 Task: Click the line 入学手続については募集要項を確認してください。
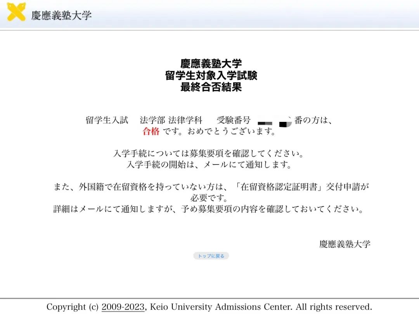pos(209,153)
